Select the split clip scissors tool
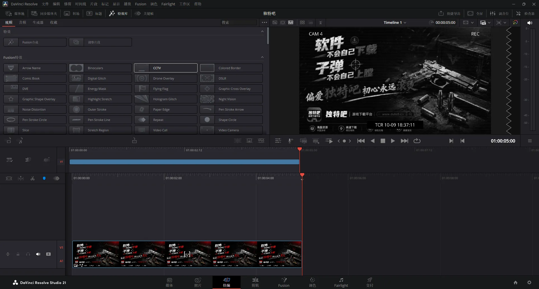 [33, 178]
